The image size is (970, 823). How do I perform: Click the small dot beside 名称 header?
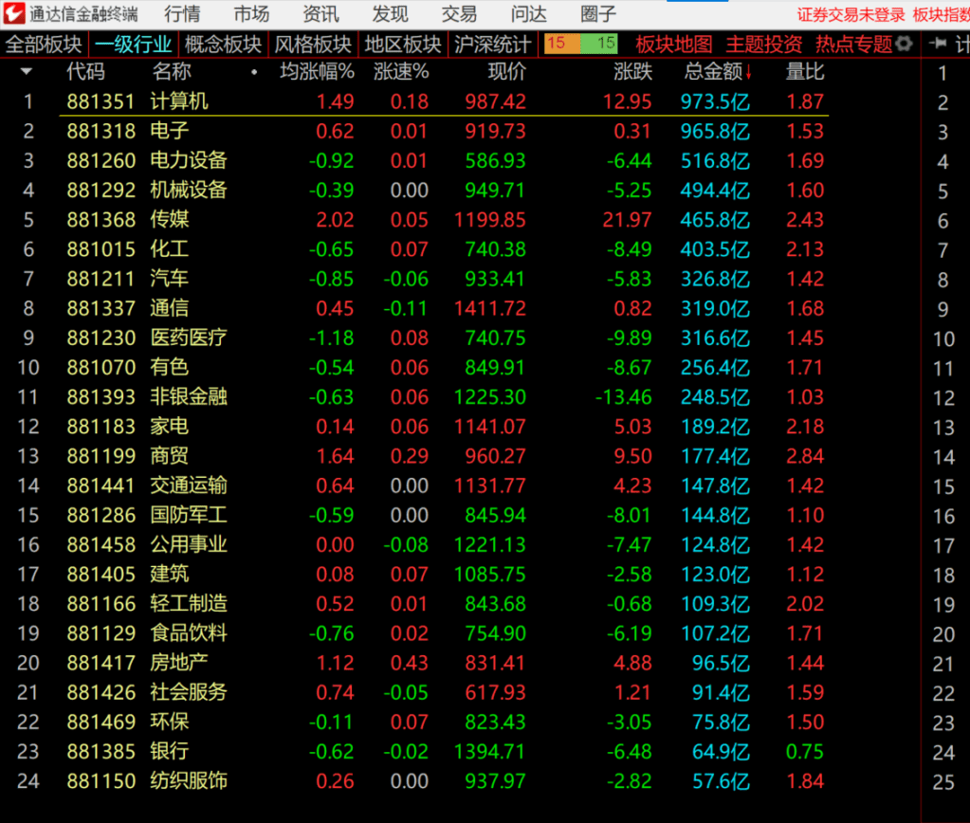click(253, 73)
